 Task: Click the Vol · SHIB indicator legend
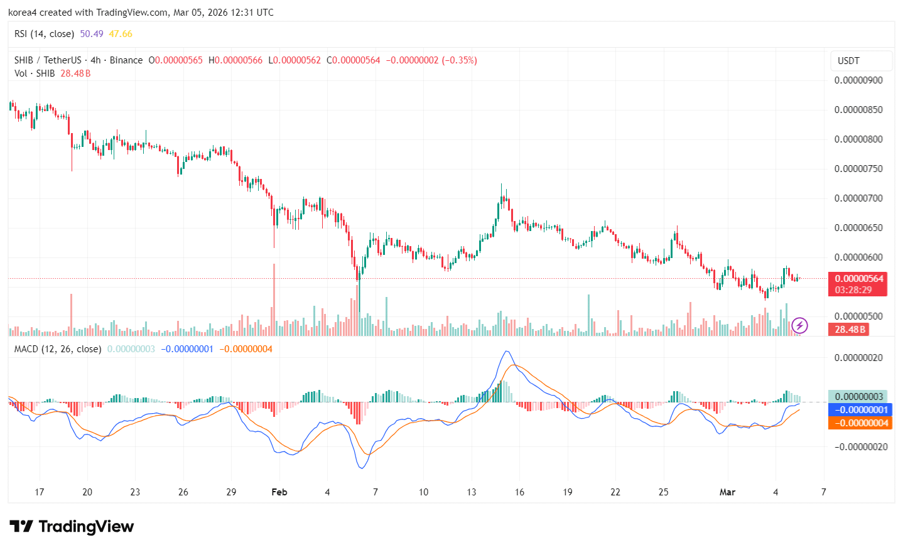[x=35, y=73]
